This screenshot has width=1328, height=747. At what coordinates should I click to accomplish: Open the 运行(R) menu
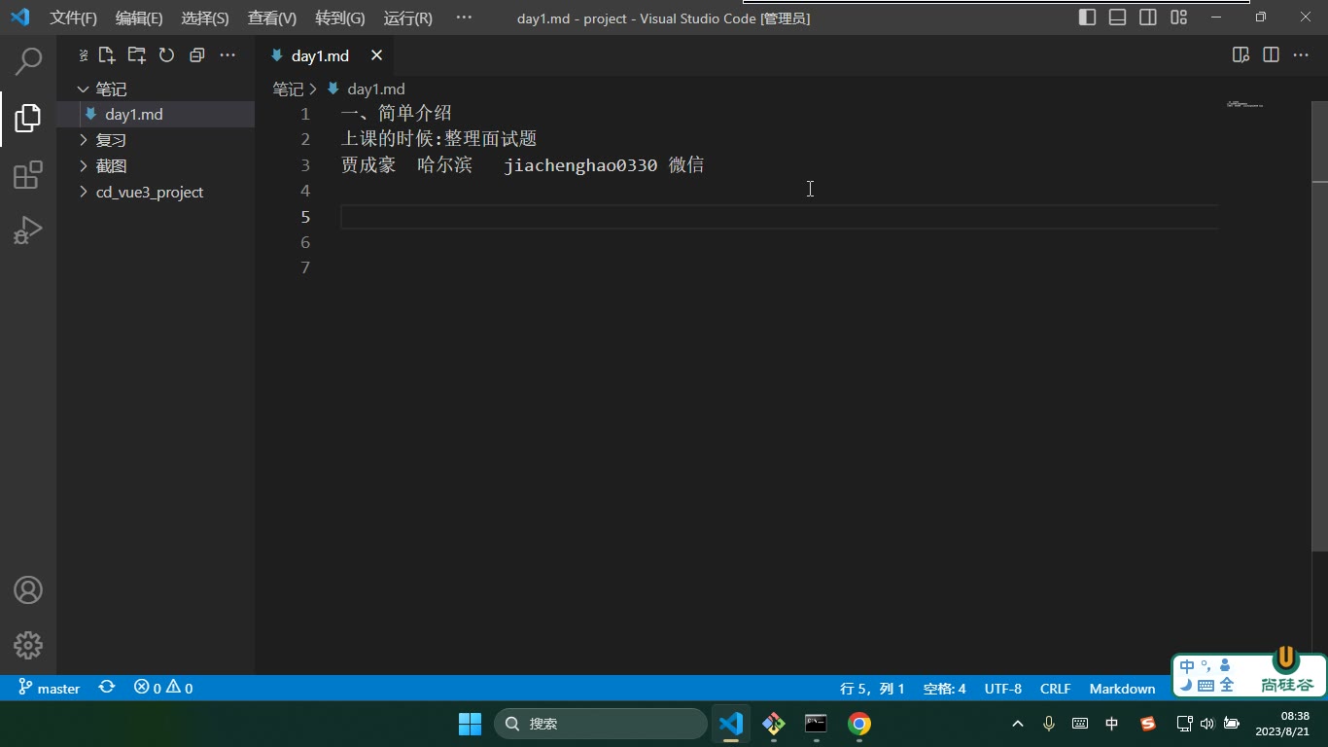click(x=408, y=18)
